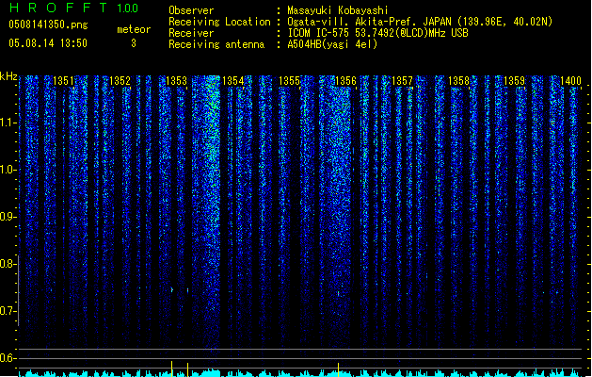Click the Receiving Location label

219,22
